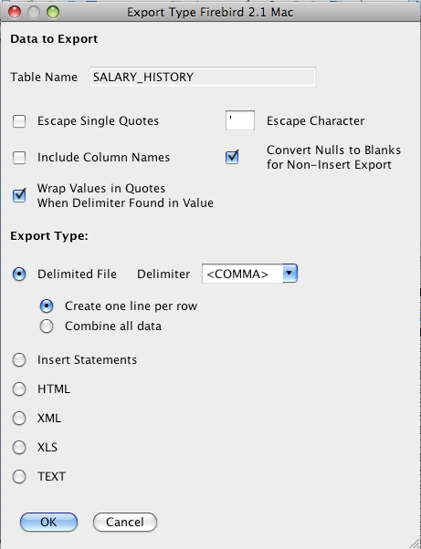Enable the Escape Single Quotes checkbox
This screenshot has width=421, height=549.
[19, 121]
